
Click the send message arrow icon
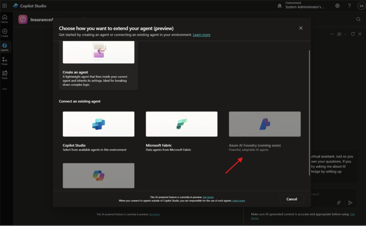[350, 203]
